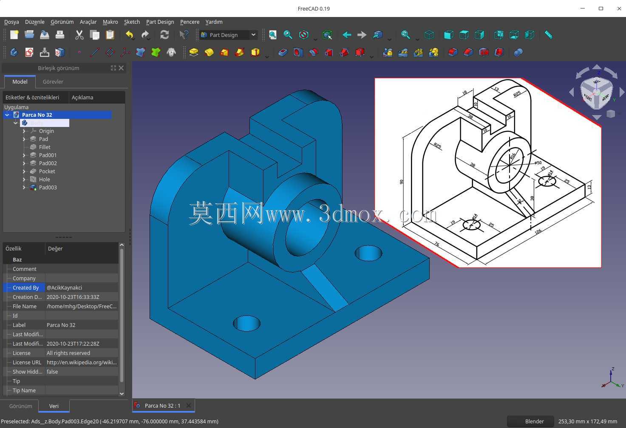Click the Print icon in the toolbar
626x428 pixels.
click(60, 35)
